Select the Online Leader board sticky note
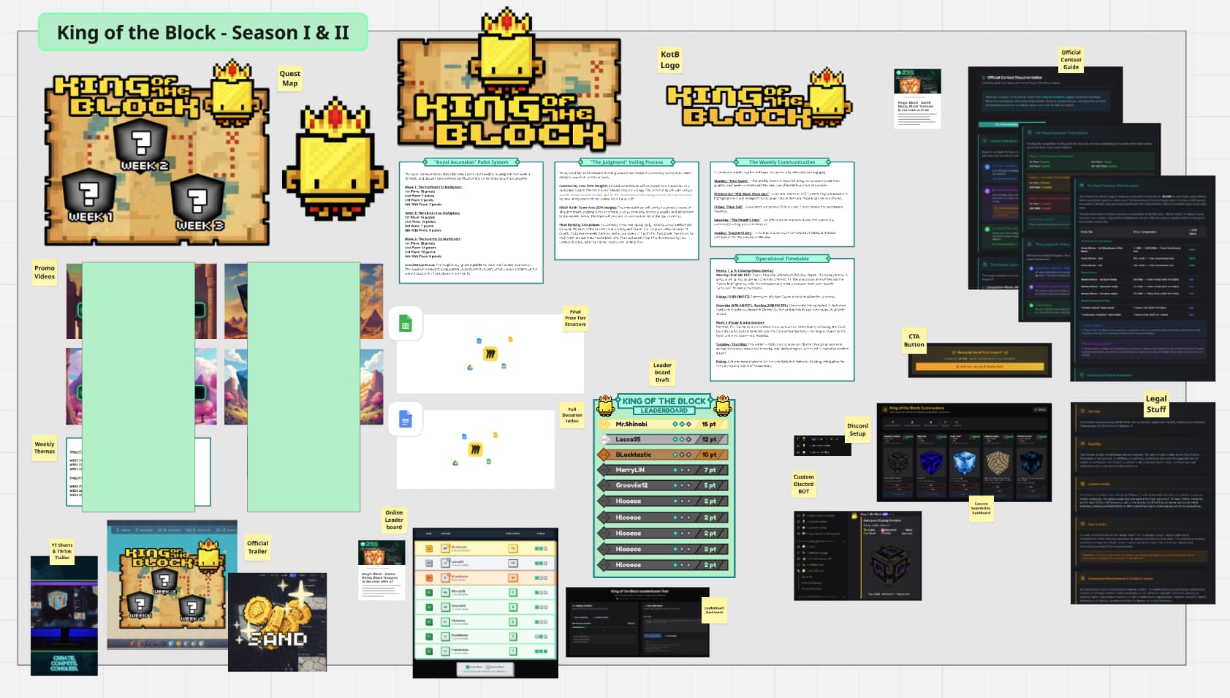The image size is (1230, 698). click(394, 520)
